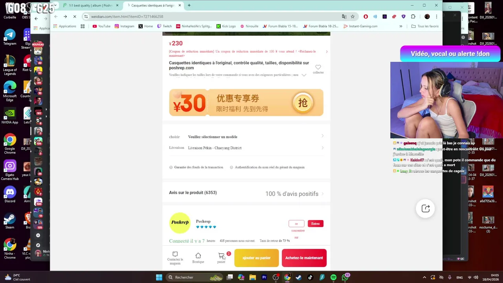Open the choisir un modèle selector
The image size is (503, 283).
pos(246,137)
